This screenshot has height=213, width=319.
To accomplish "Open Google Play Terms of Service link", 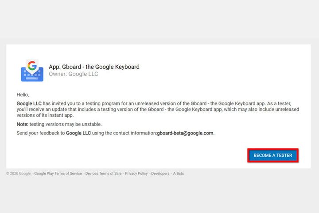I will pyautogui.click(x=58, y=174).
